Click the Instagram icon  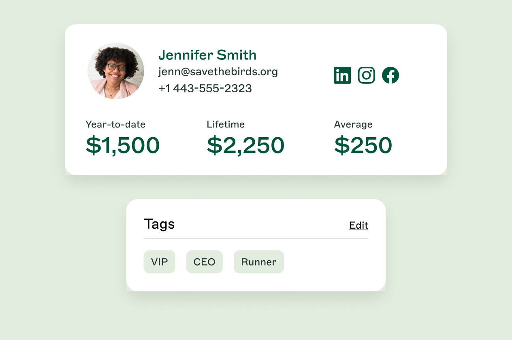367,75
